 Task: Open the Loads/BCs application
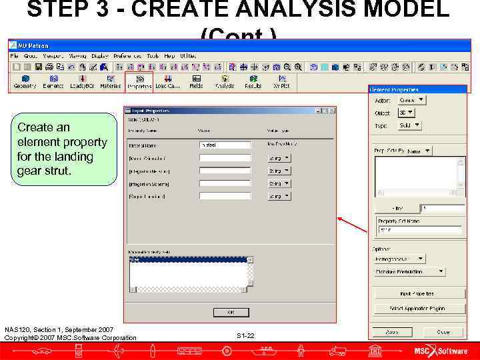82,82
